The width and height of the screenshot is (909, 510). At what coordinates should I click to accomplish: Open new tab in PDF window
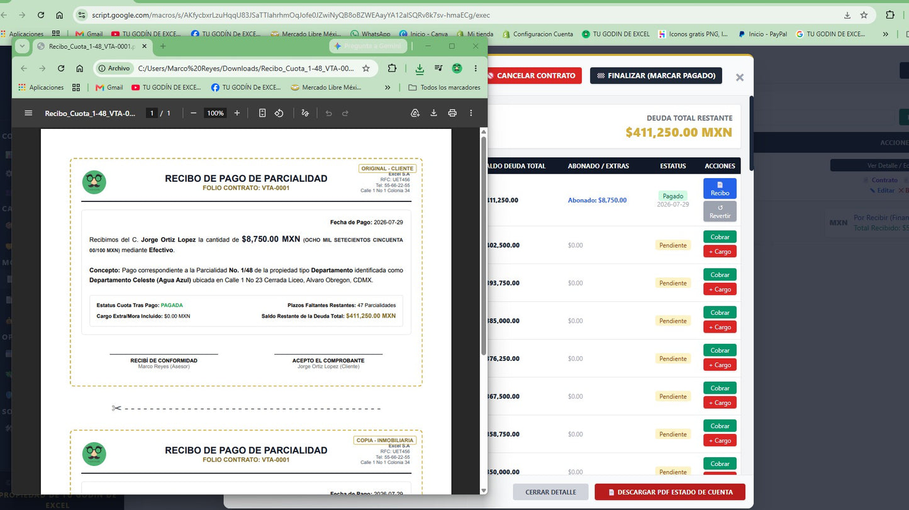click(163, 46)
